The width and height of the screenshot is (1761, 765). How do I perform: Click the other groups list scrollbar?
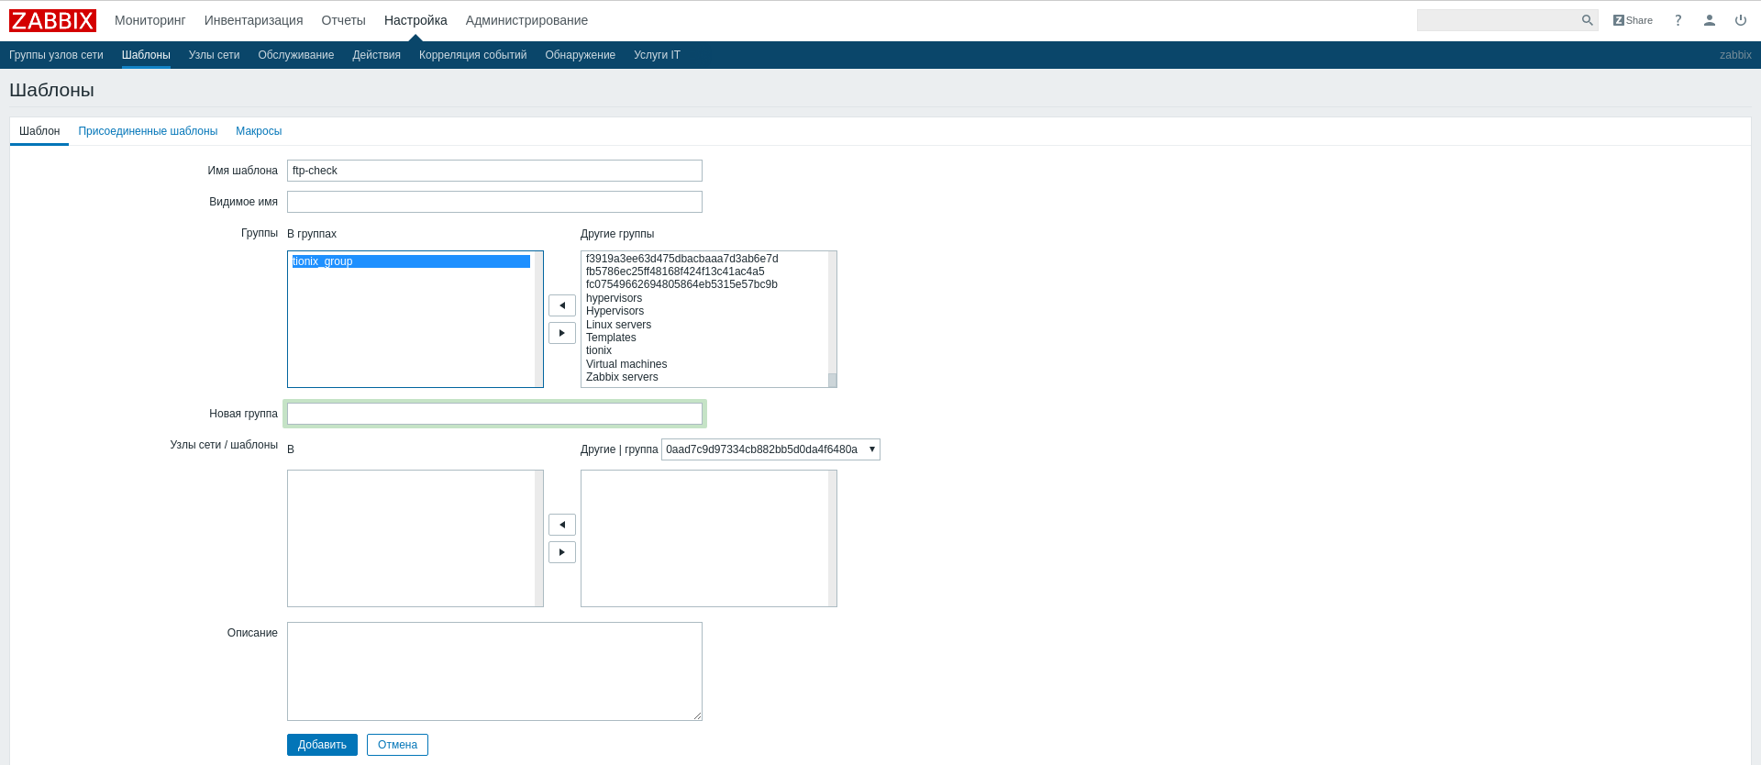click(832, 316)
